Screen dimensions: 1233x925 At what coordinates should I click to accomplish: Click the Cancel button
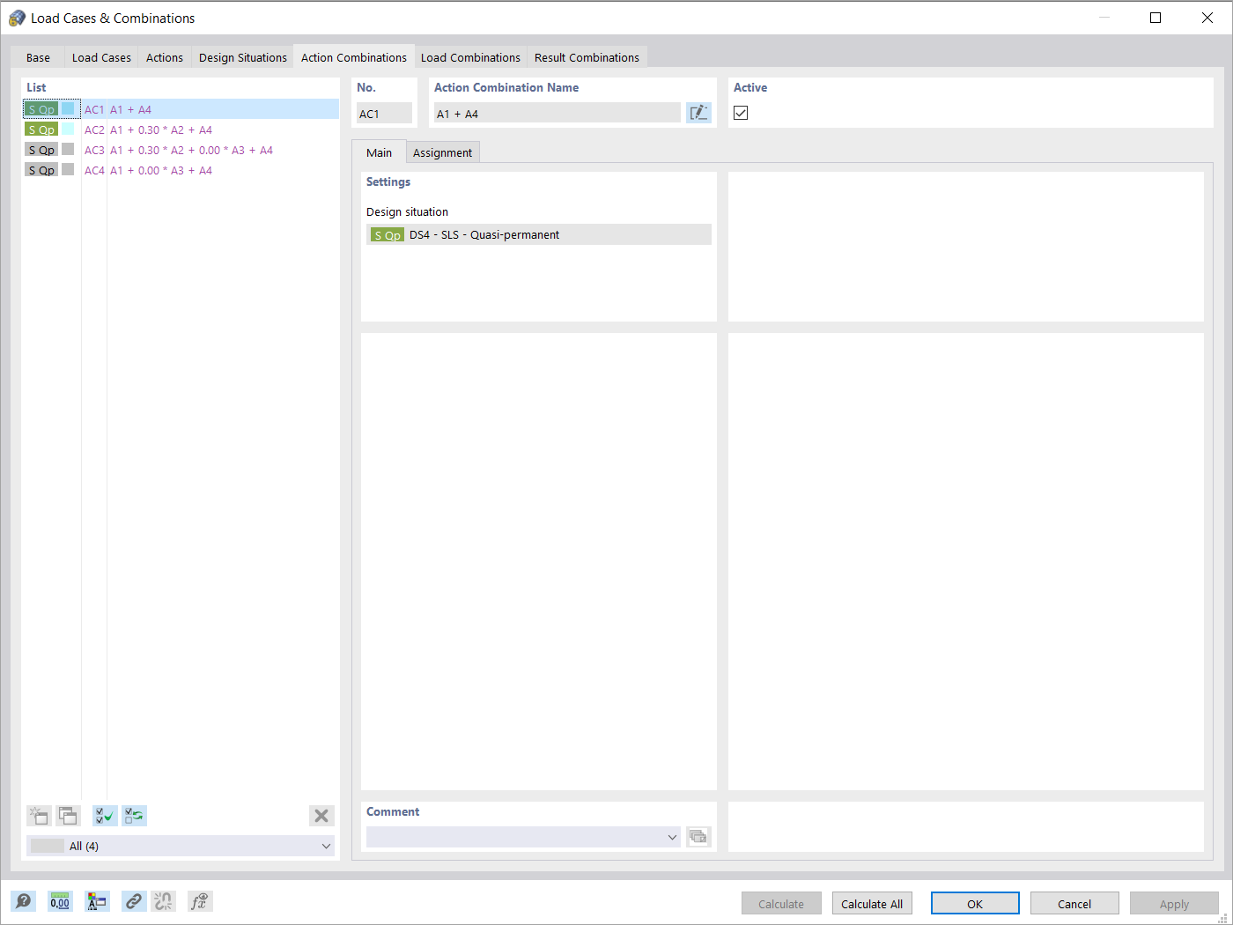tap(1074, 904)
